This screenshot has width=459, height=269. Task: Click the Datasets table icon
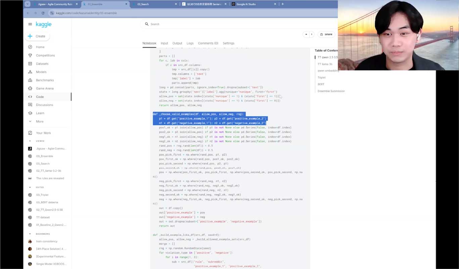[x=30, y=64]
